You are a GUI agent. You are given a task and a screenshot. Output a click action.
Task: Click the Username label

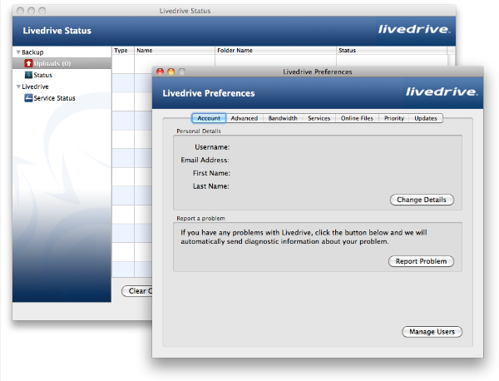coord(212,147)
